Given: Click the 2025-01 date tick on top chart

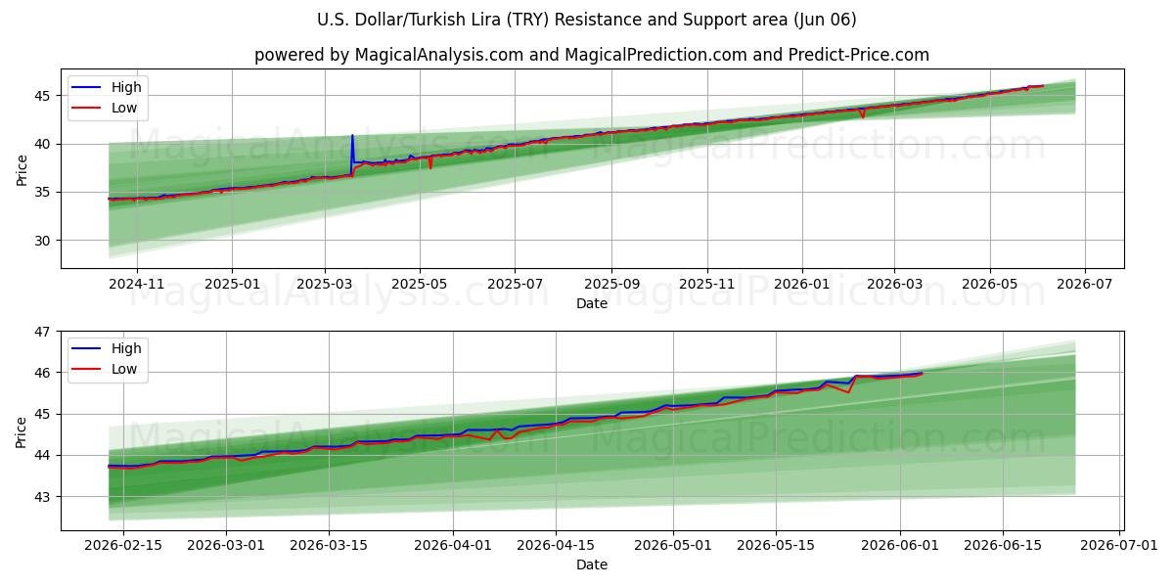Looking at the screenshot, I should pos(232,283).
